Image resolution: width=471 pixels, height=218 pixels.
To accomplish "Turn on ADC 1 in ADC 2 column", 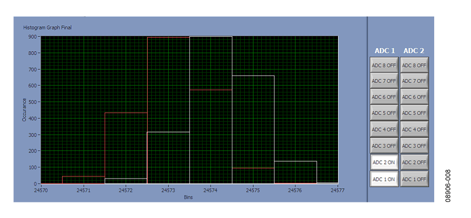I will [x=414, y=179].
